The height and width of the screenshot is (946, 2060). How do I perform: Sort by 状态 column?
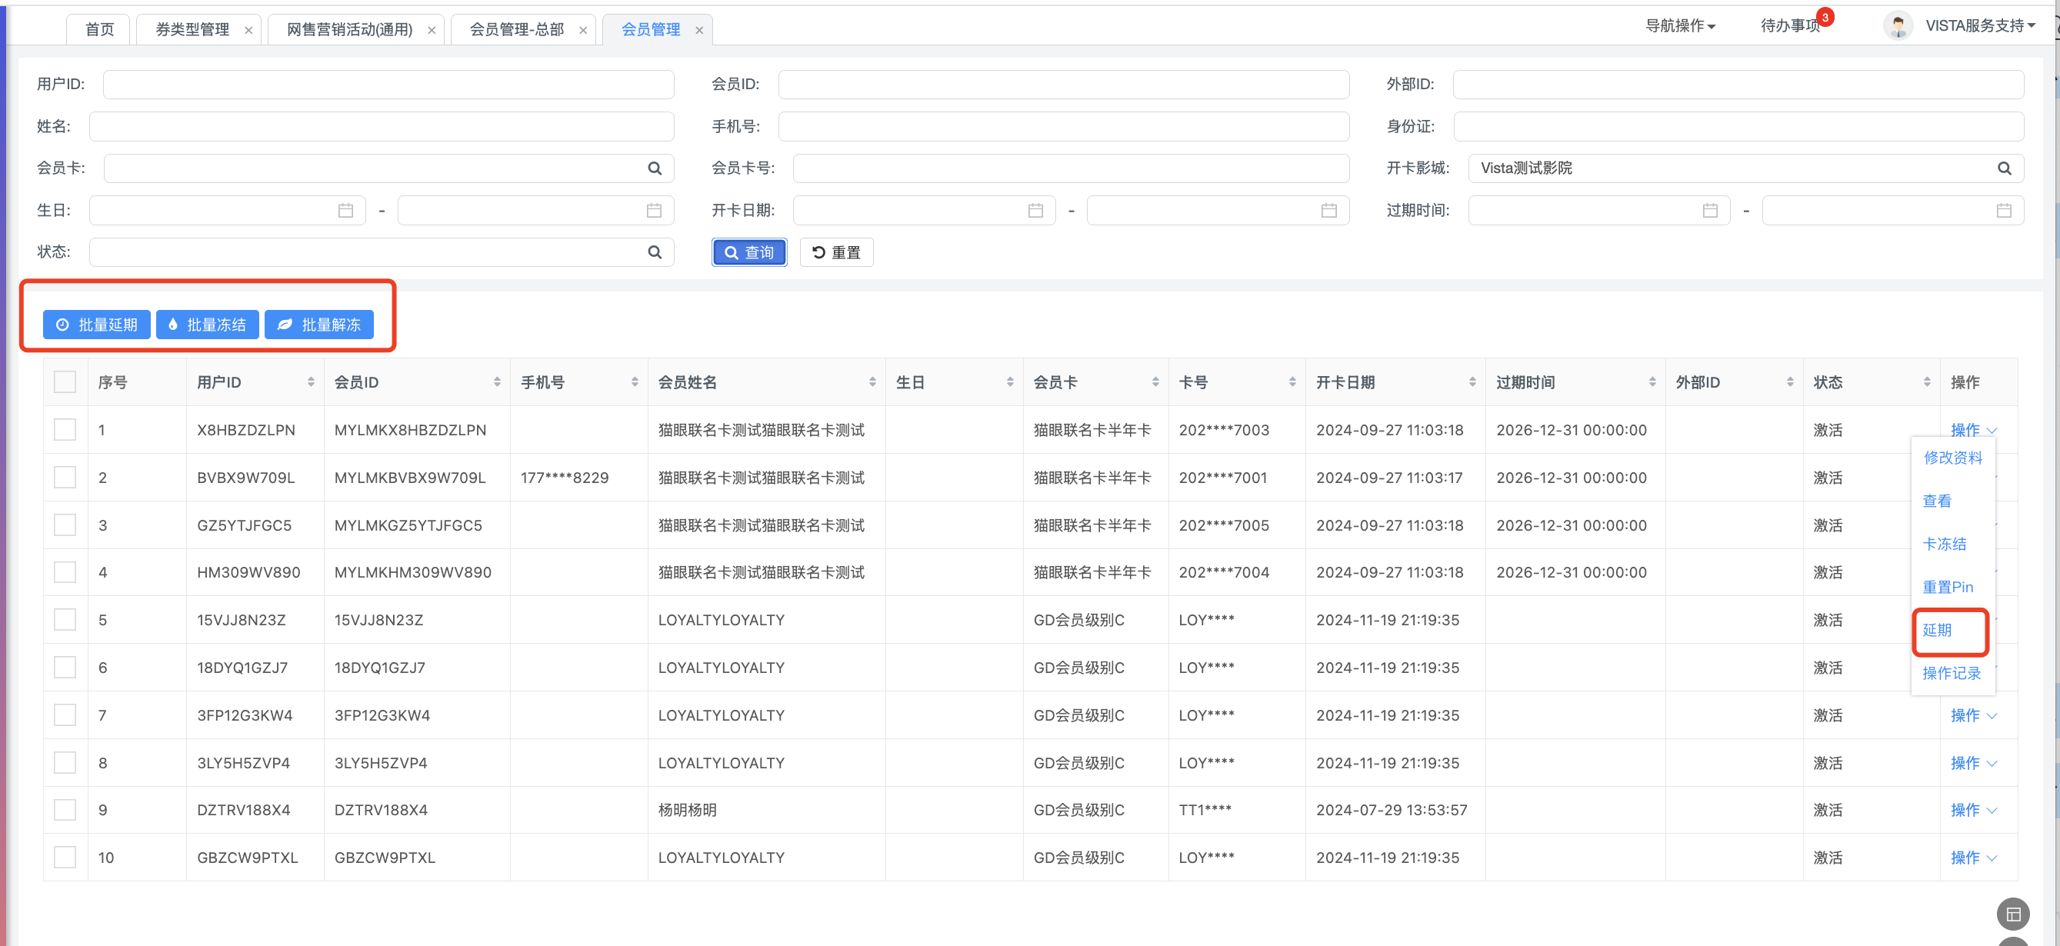click(1927, 382)
